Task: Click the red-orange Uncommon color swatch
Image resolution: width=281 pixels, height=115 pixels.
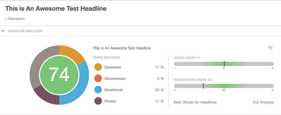Action: pos(98,79)
